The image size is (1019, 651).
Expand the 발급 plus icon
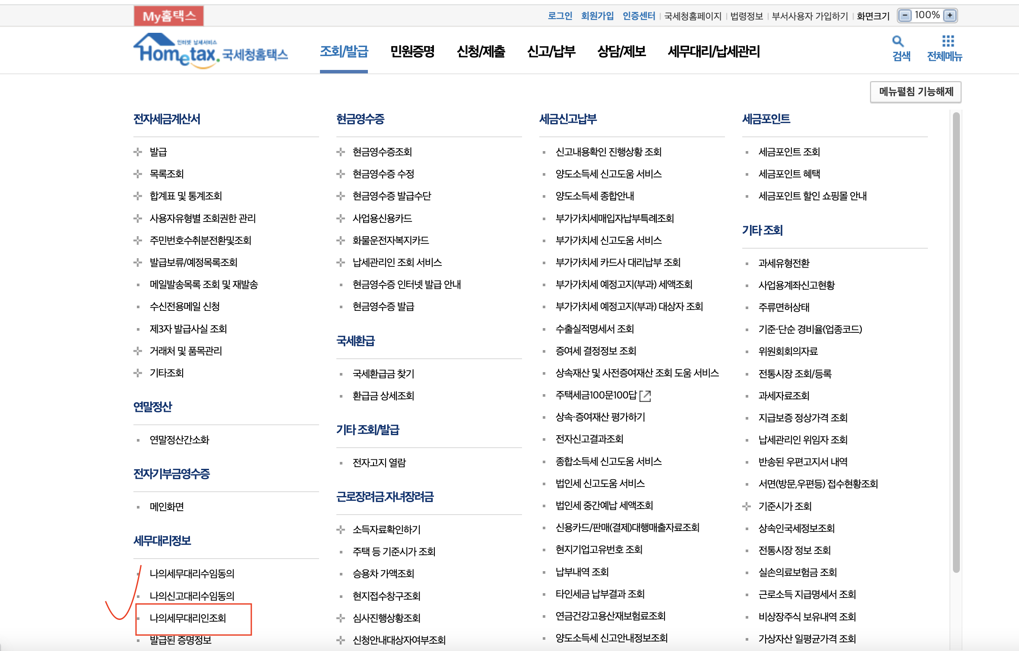tap(138, 152)
